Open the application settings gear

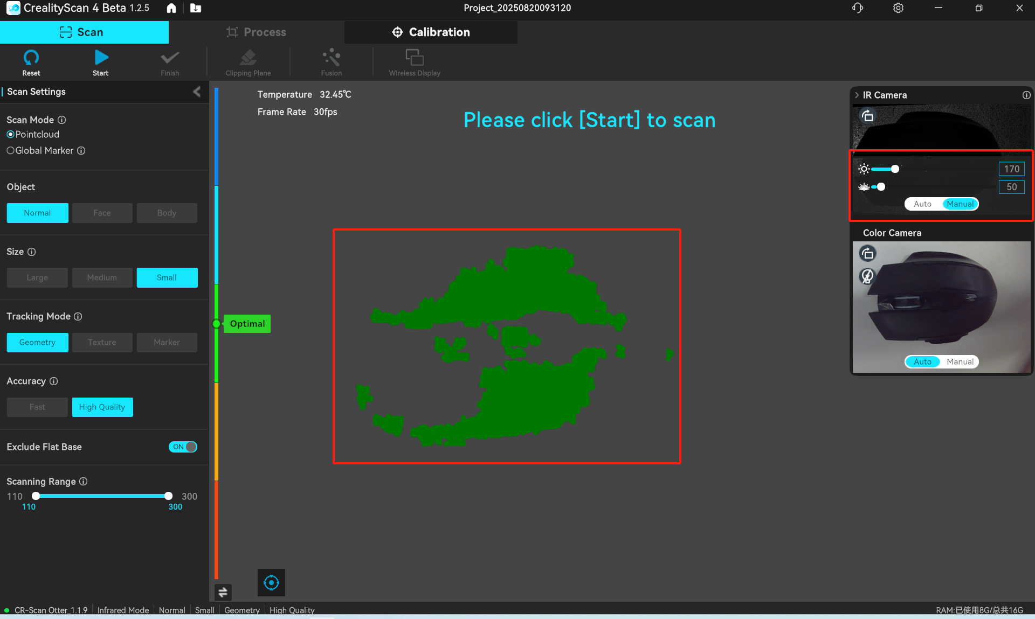point(898,8)
